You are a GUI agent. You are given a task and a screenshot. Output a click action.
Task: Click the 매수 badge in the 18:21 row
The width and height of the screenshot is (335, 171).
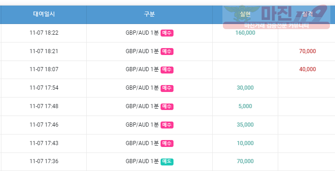tap(167, 51)
